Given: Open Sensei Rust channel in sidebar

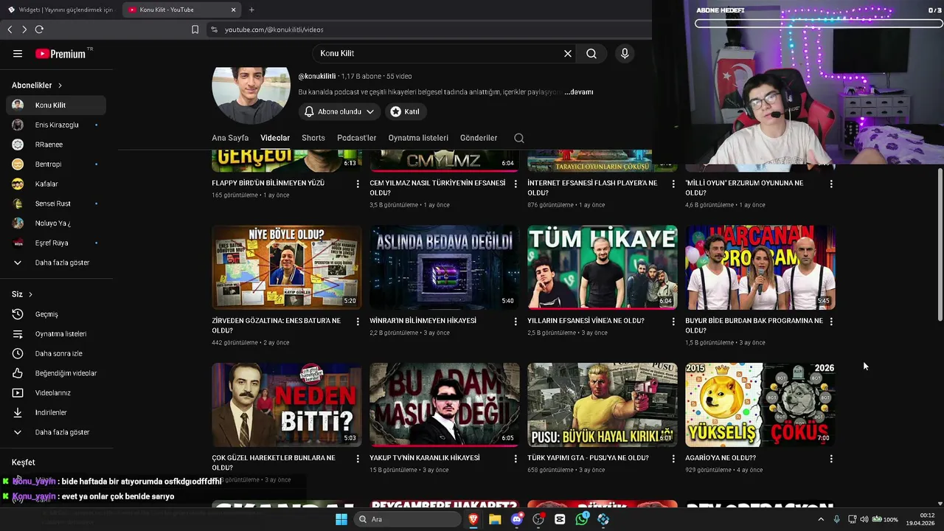Looking at the screenshot, I should (56, 204).
